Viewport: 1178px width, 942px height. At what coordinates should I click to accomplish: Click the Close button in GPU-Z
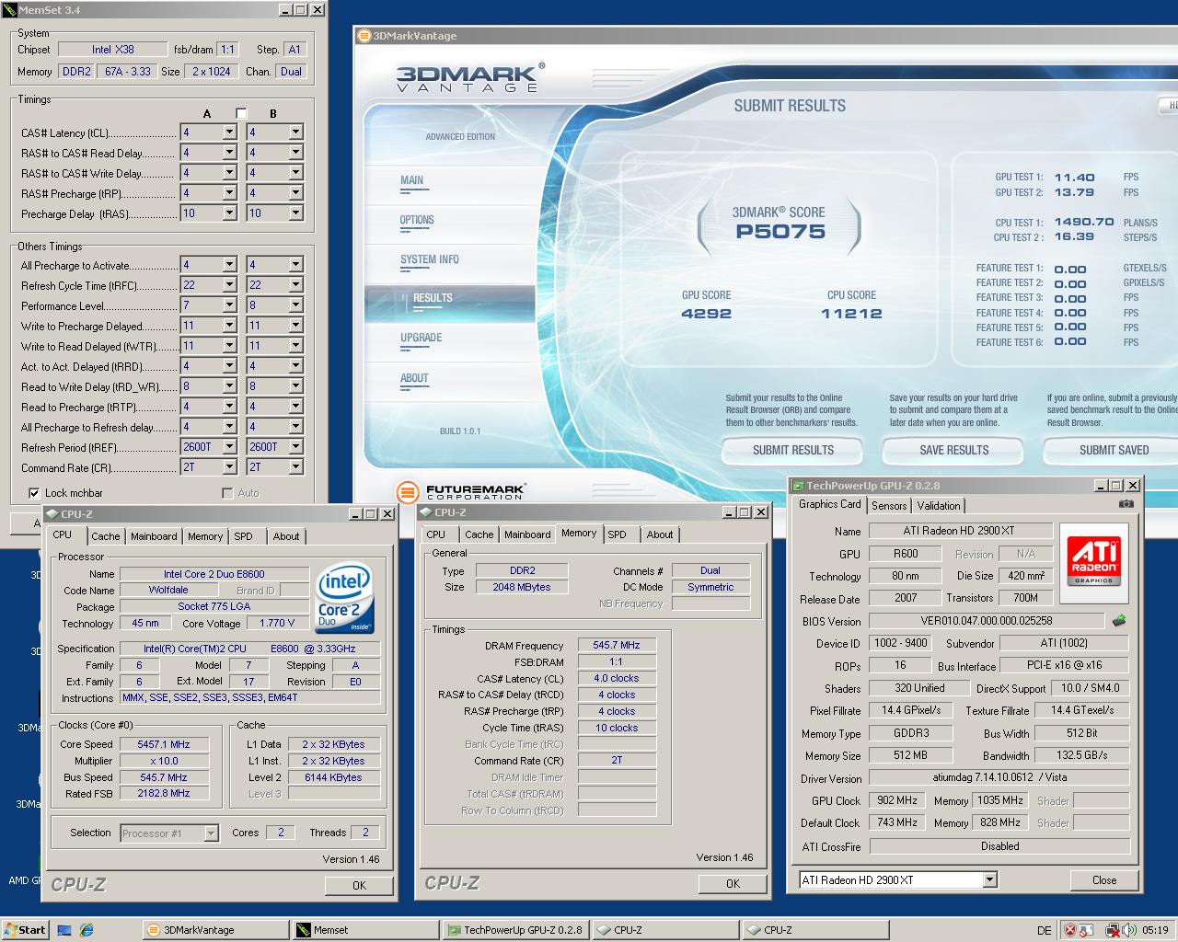point(1104,880)
